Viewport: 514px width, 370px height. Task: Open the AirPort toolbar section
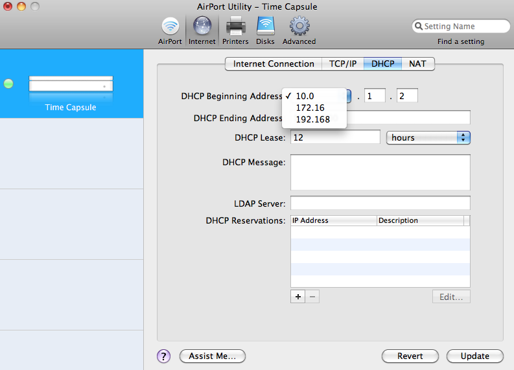coord(170,31)
